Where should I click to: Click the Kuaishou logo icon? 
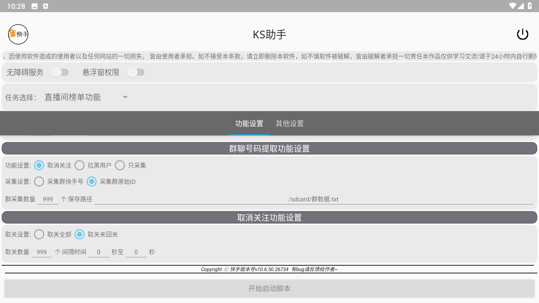coord(18,34)
